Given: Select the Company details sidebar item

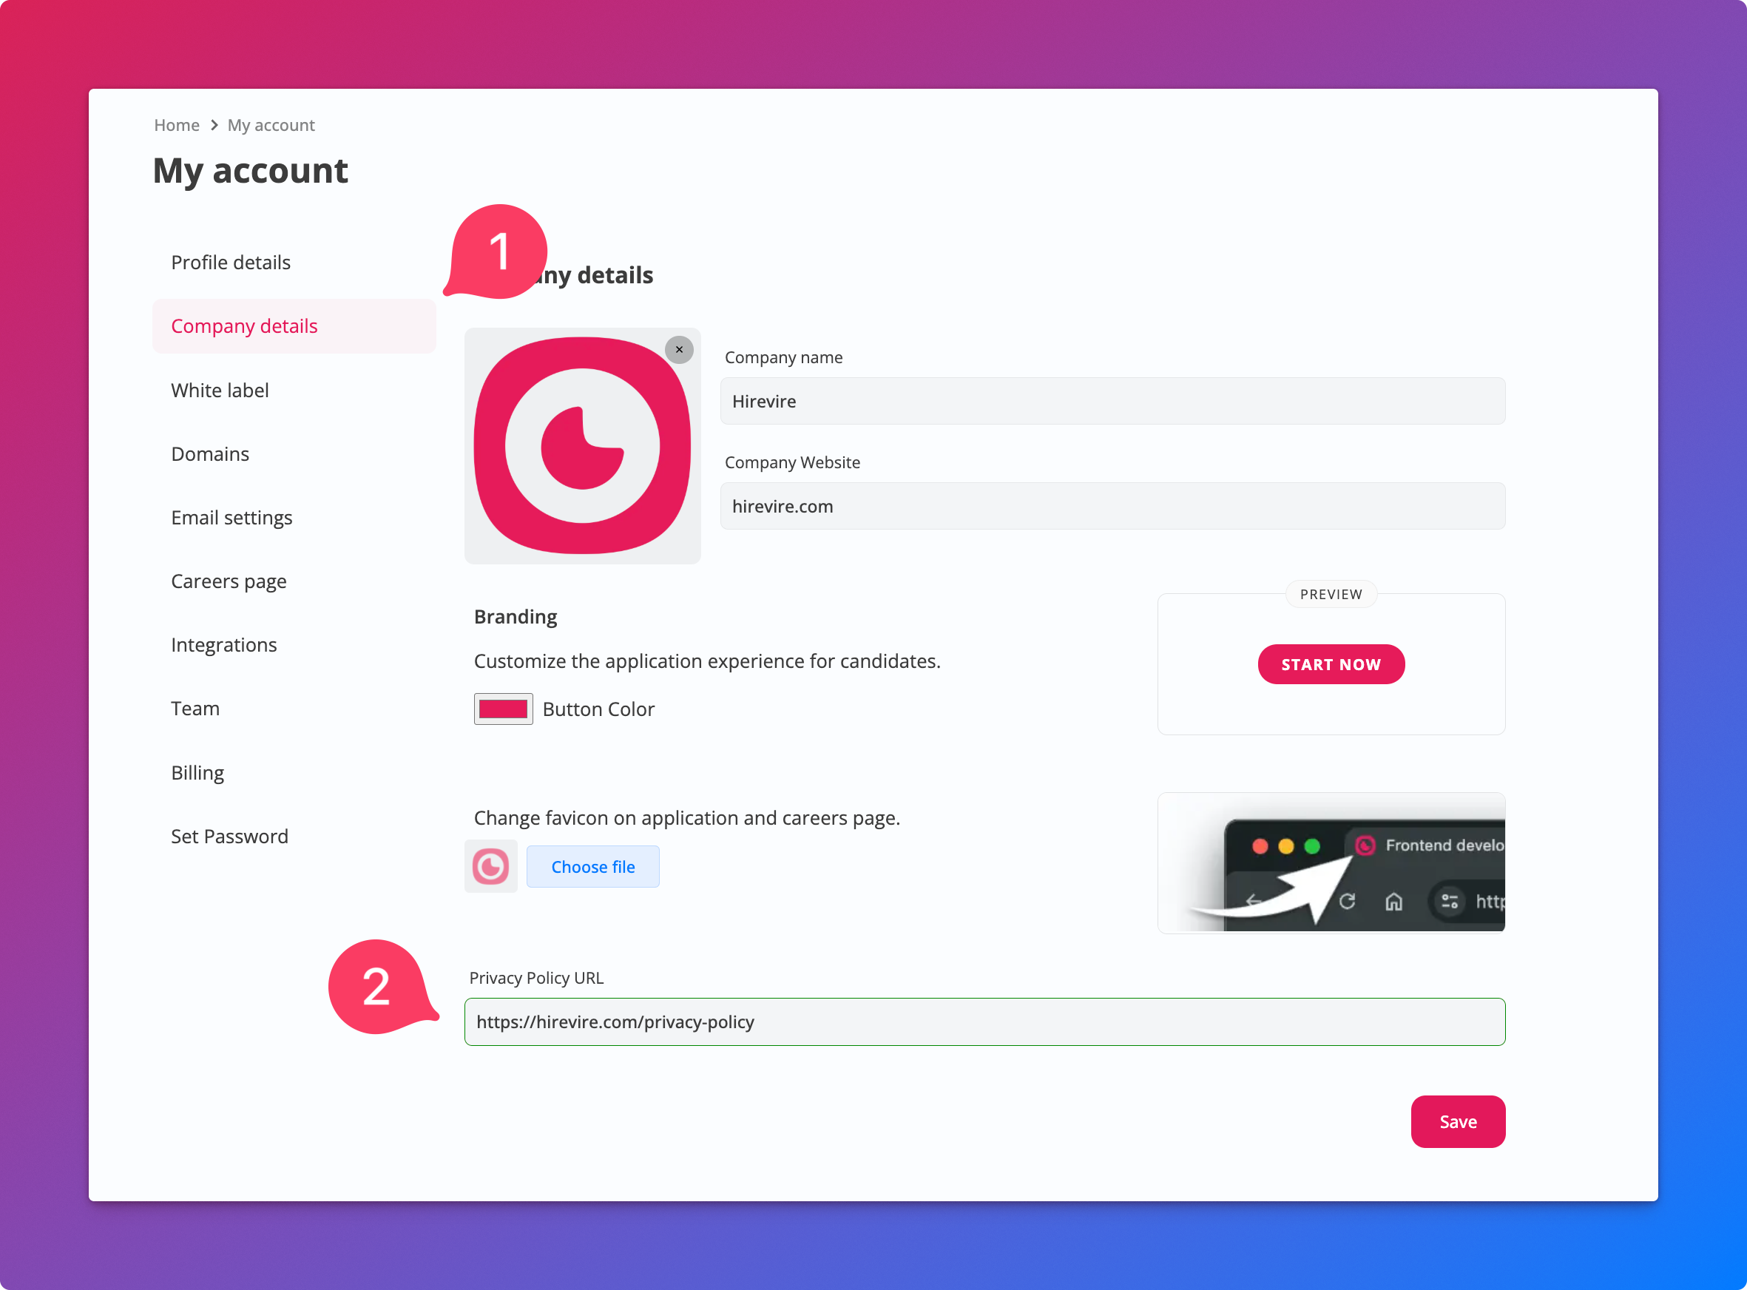Looking at the screenshot, I should click(243, 326).
